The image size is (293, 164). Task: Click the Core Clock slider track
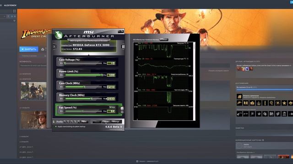coord(83,87)
